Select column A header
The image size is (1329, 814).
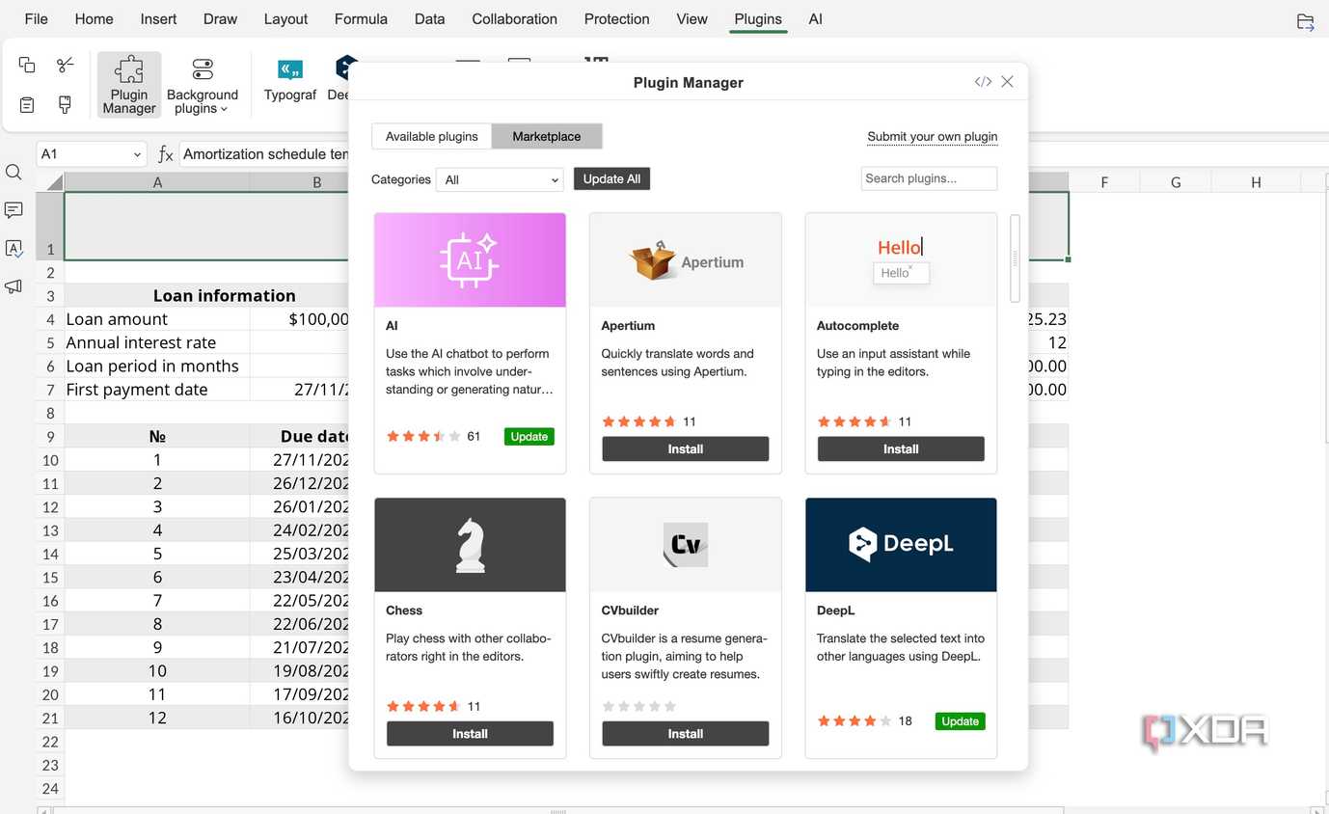tap(157, 181)
